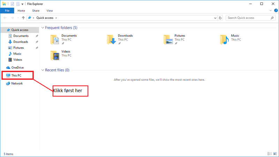Open Downloads in the navigation pane
279x157 pixels.
(21, 42)
